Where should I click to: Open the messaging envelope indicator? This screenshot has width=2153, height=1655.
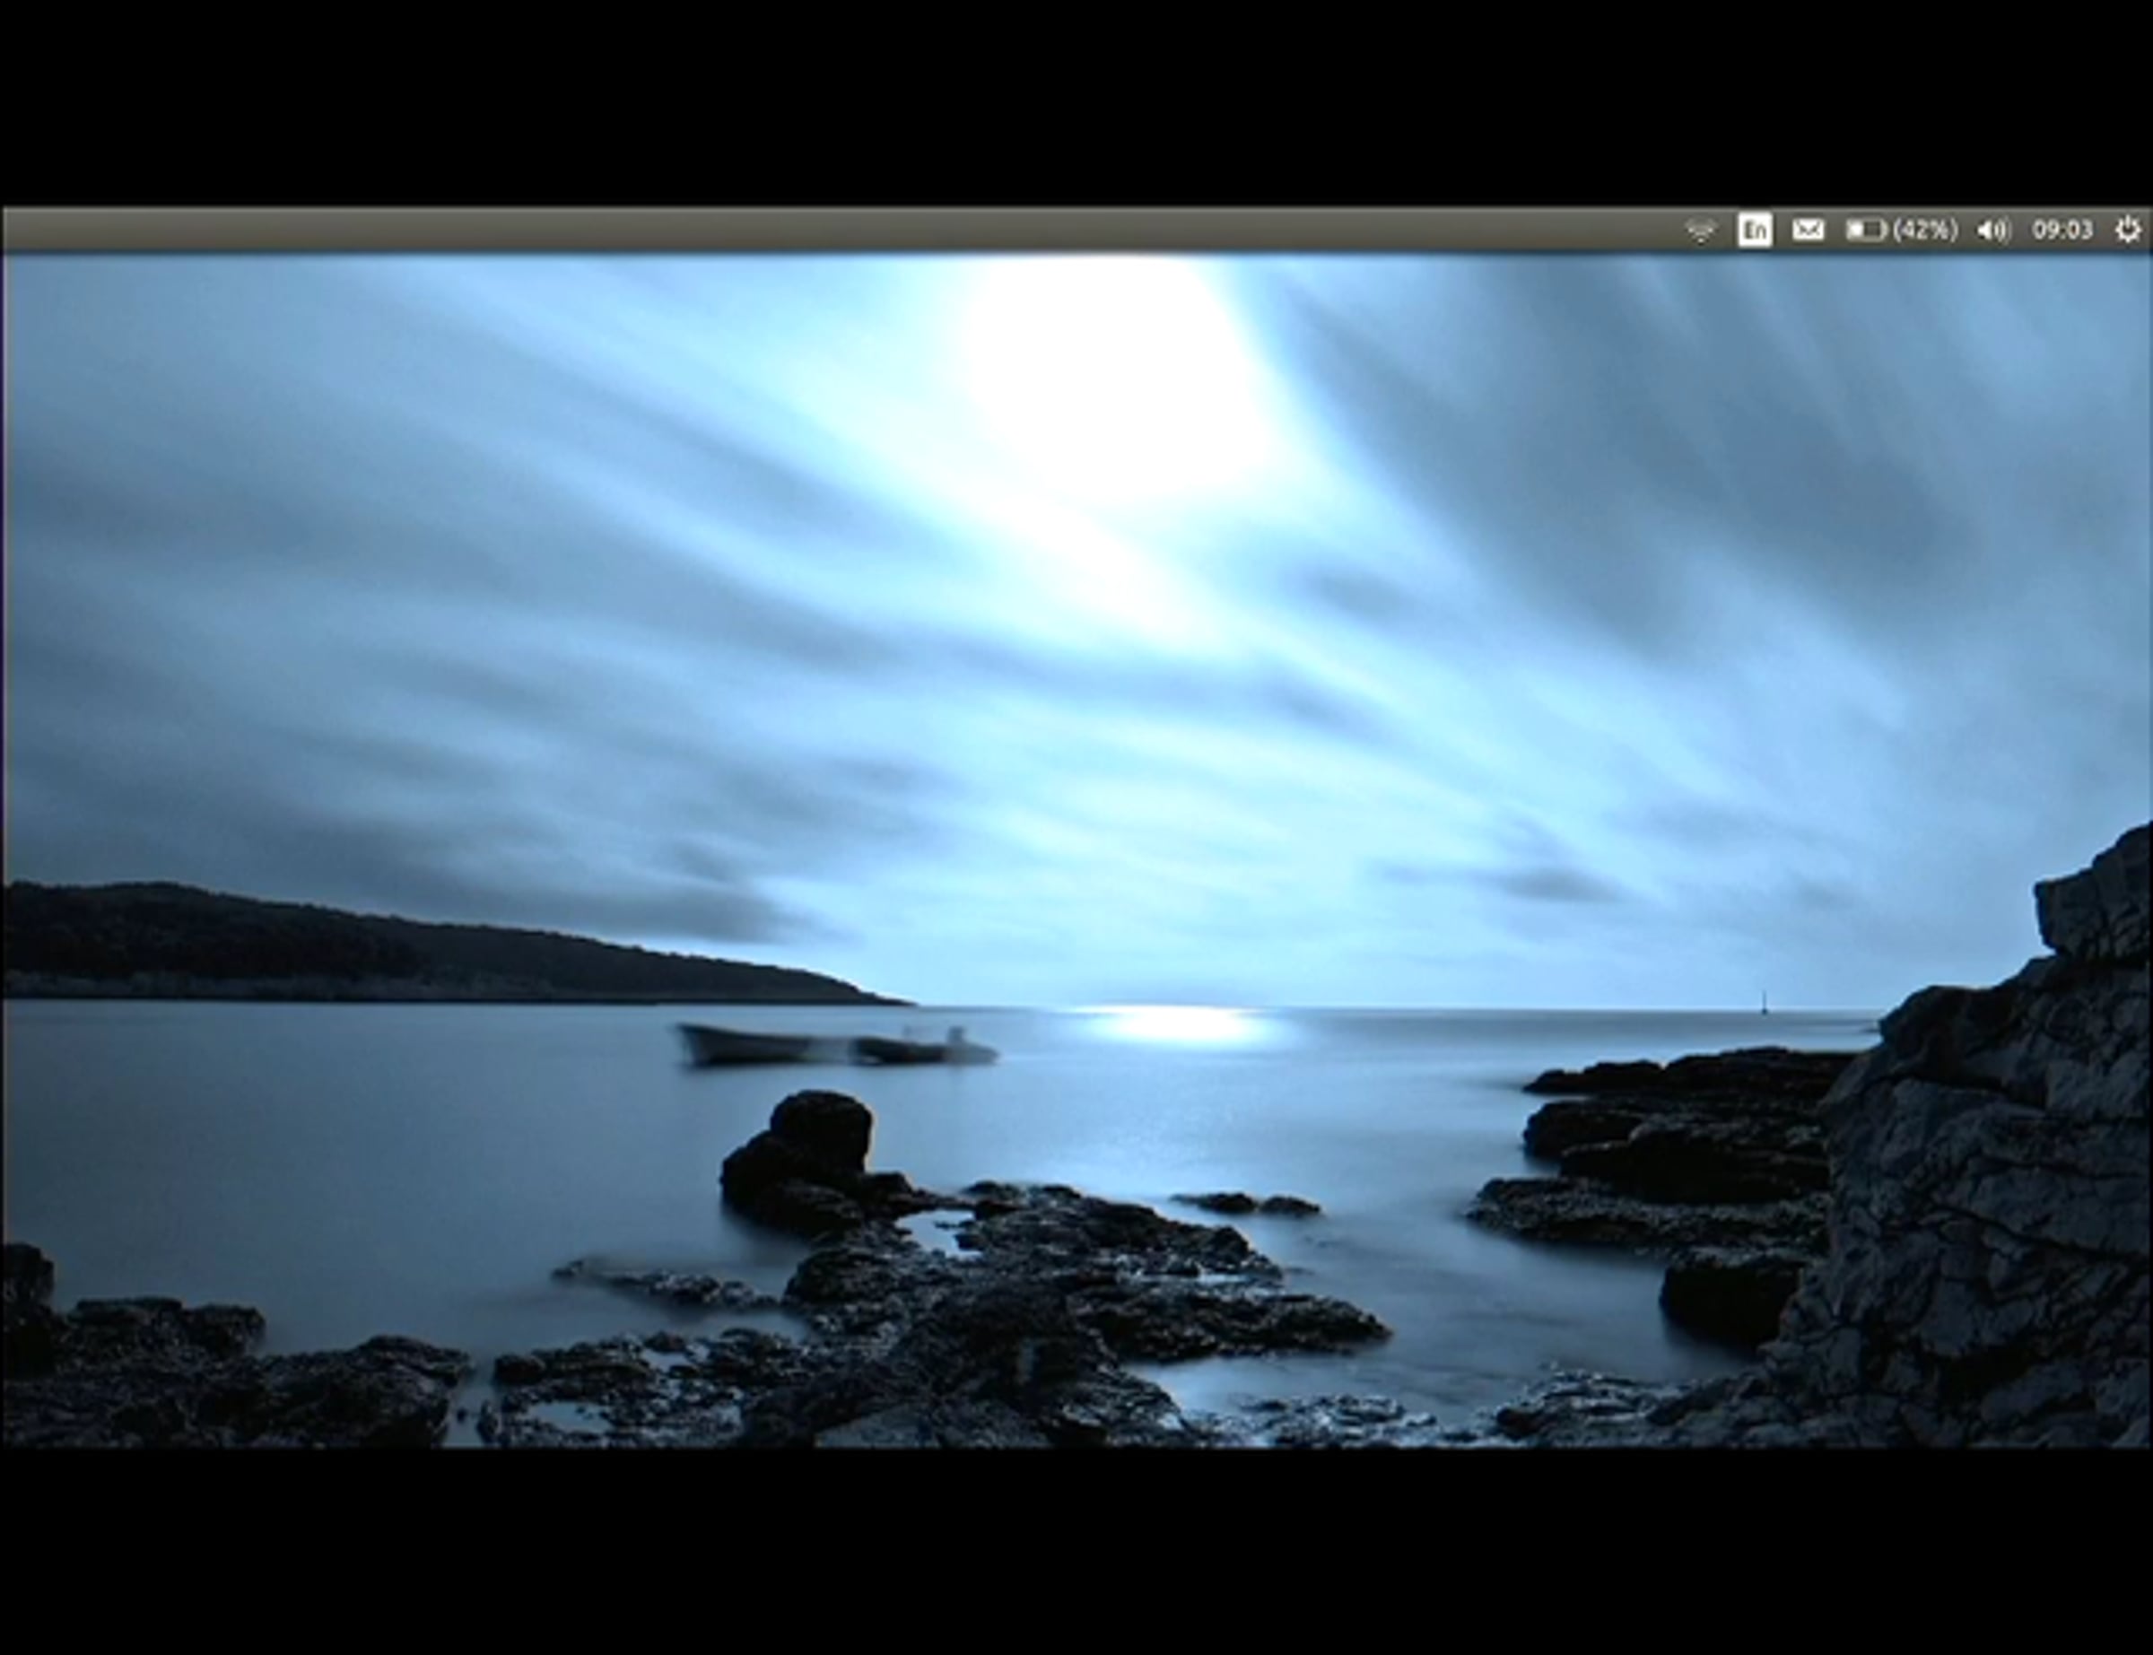click(1808, 230)
